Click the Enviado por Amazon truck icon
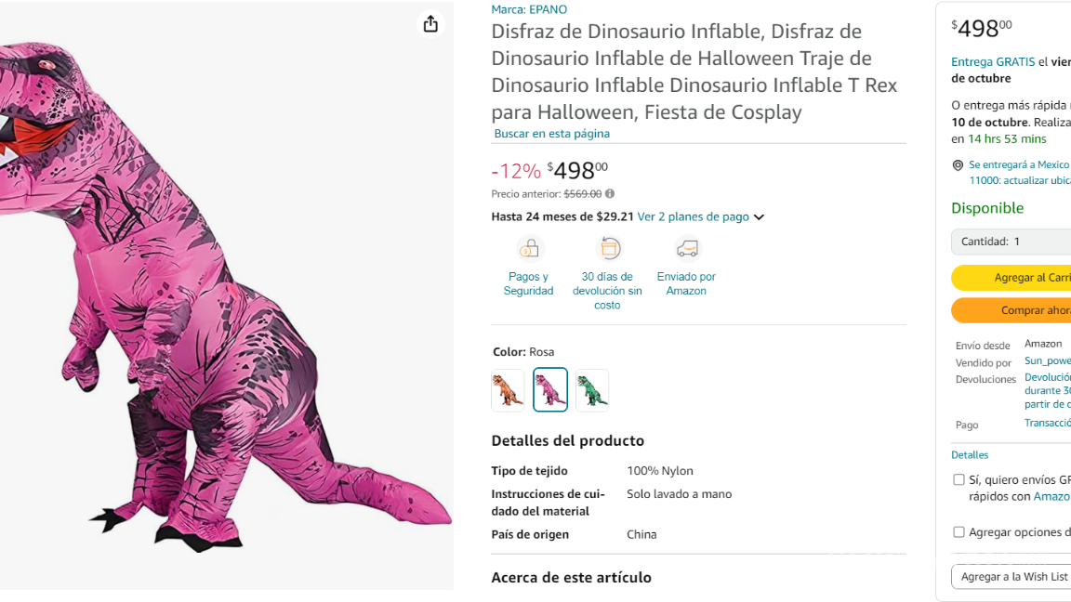Viewport: 1071px width, 602px height. point(685,249)
